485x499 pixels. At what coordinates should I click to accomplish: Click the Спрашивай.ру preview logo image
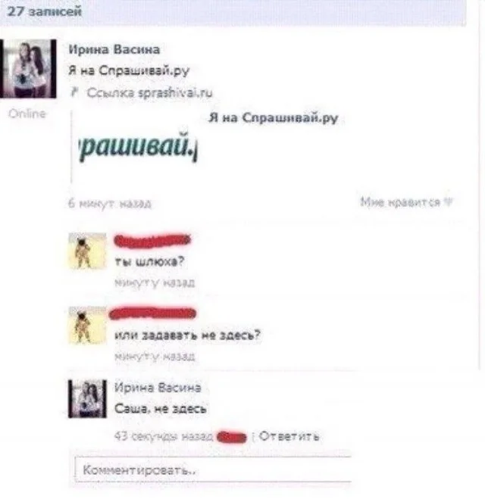[x=138, y=148]
